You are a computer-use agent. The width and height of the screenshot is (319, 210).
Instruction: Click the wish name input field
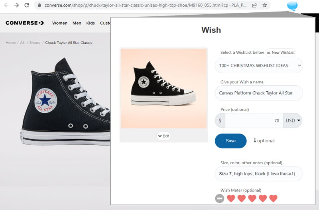point(258,93)
